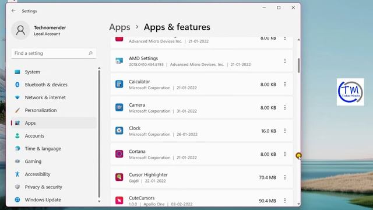Click the Accessibility figure icon
This screenshot has width=373, height=210.
click(x=17, y=174)
